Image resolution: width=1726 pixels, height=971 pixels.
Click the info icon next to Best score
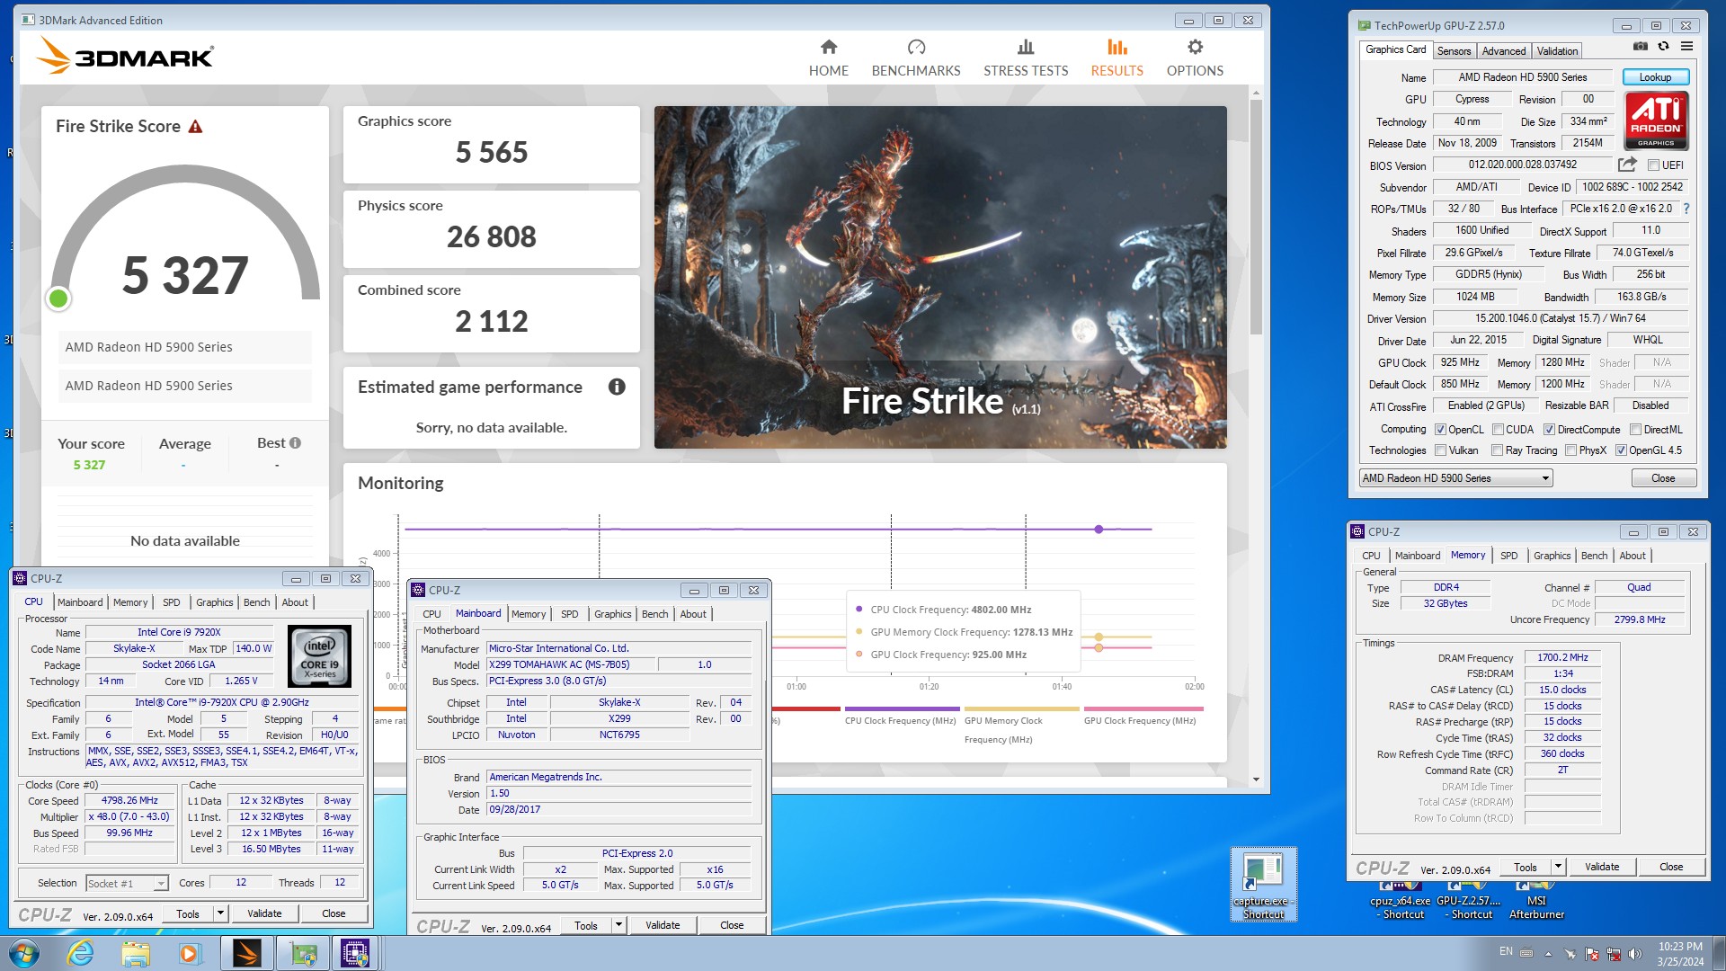[x=295, y=443]
